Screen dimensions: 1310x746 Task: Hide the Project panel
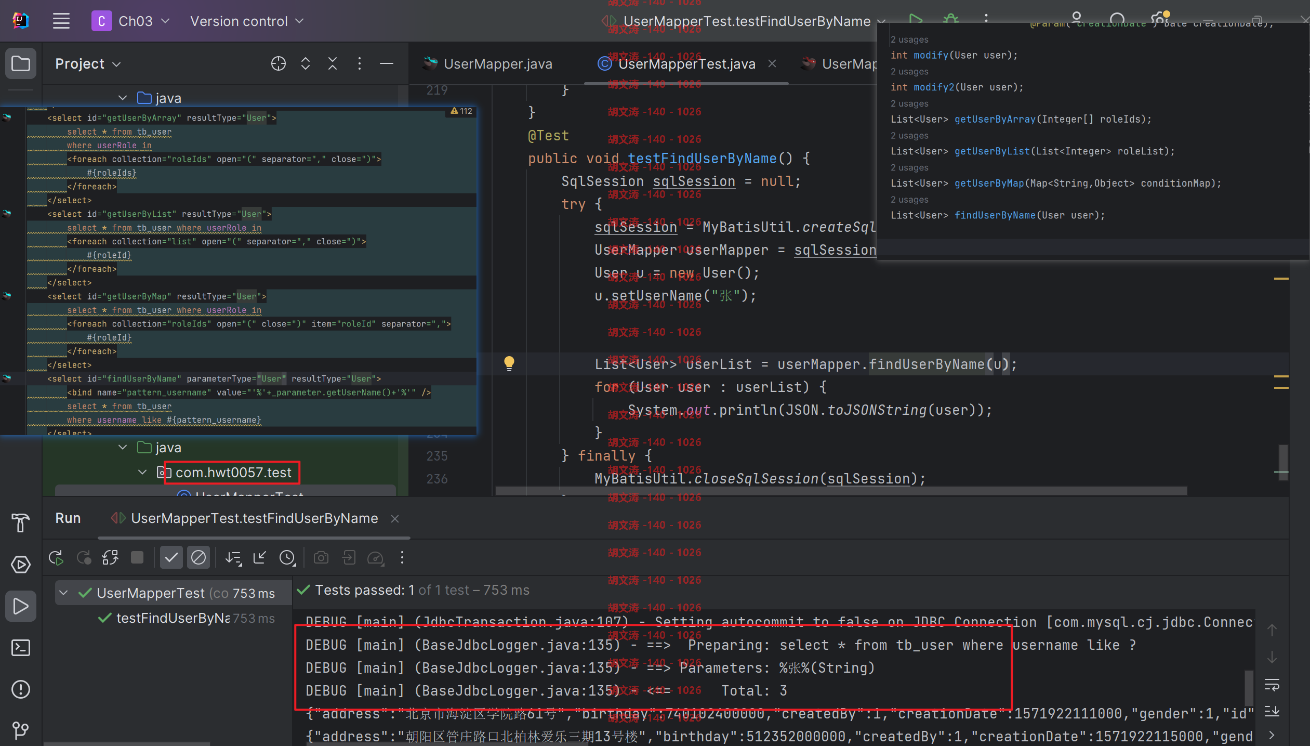point(387,64)
